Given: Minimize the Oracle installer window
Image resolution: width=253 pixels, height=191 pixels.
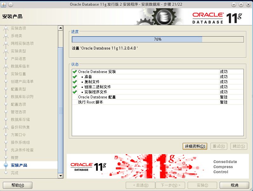Looking at the screenshot, I should [x=234, y=5].
